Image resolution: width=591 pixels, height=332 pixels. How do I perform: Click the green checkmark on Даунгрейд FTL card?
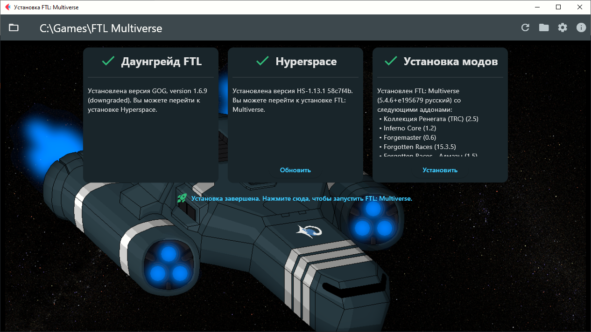108,61
